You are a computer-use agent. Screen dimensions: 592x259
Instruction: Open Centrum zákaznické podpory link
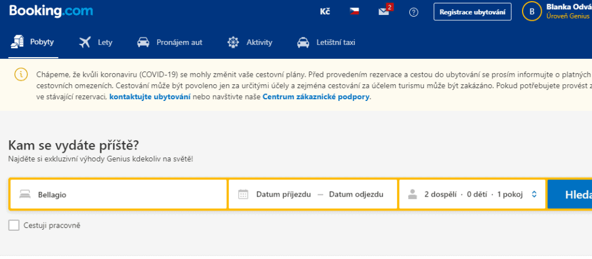coord(316,97)
